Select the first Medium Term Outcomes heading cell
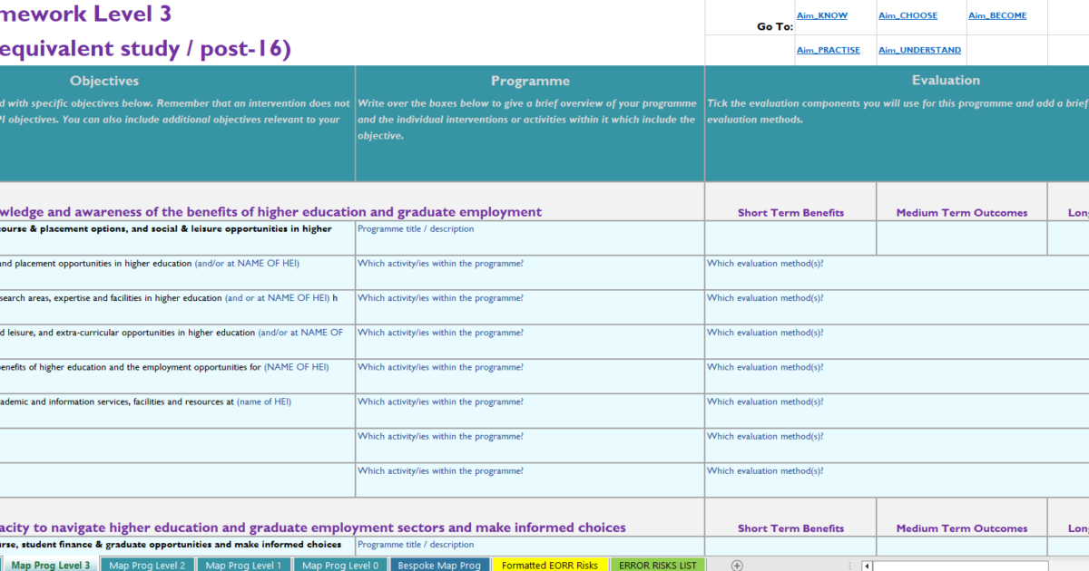Viewport: 1089px width, 571px height. (961, 213)
